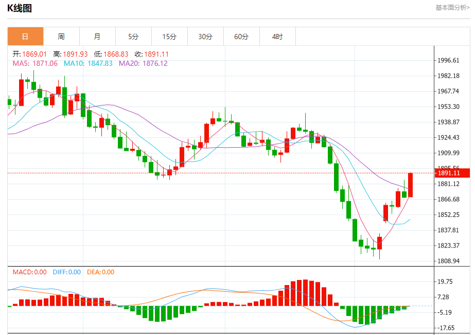Open the 15分 interval tab
The image size is (475, 335).
click(x=170, y=37)
